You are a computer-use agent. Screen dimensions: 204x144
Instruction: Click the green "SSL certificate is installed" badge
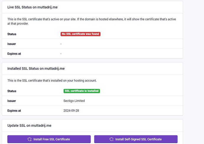tap(82, 91)
